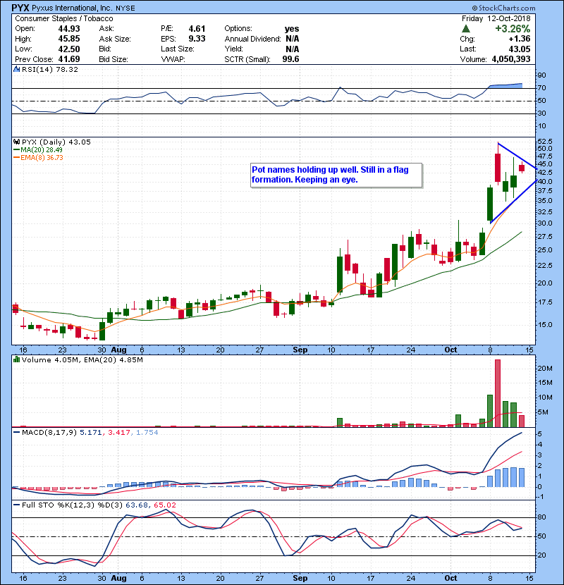Click the candlestick icon beside PYX (Daily)

coord(16,142)
